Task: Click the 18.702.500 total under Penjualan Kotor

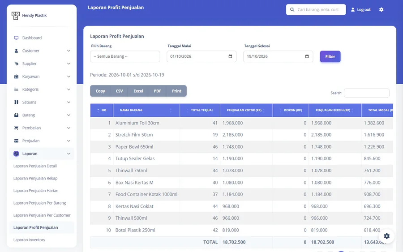Action: (234, 242)
